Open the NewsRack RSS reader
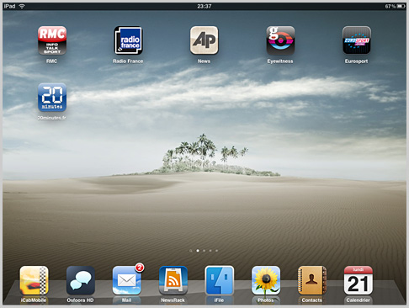This screenshot has width=409, height=308. coord(173,280)
